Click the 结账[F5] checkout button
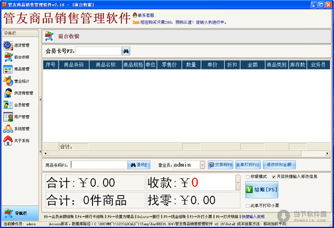Viewport: 334px width, 228px height. [261, 190]
